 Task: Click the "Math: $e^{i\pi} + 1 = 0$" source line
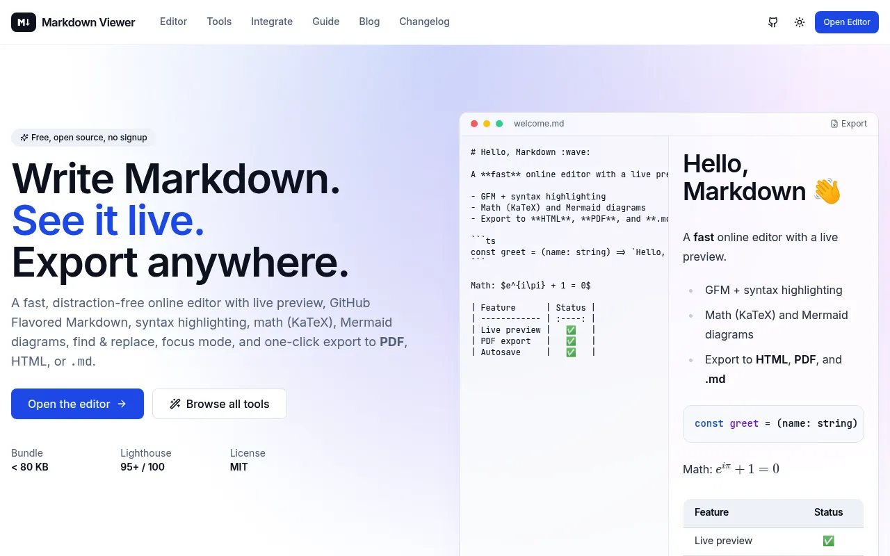tap(531, 286)
